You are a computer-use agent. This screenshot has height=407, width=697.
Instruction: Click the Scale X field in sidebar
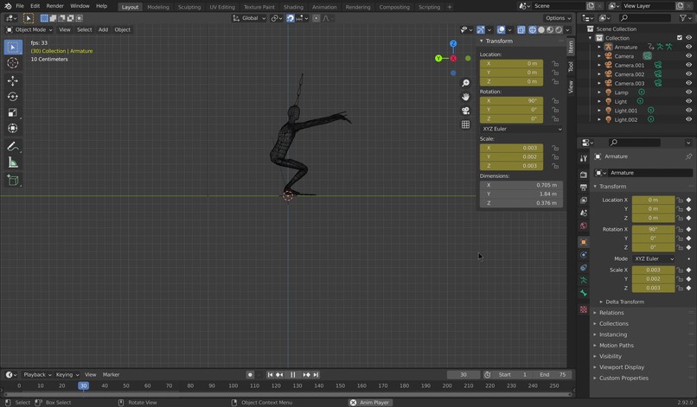click(511, 148)
